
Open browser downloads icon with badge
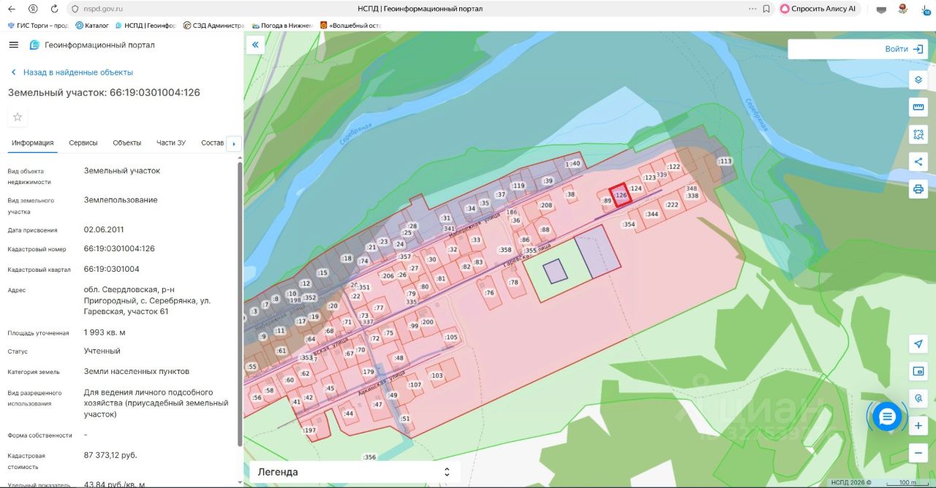tap(925, 9)
